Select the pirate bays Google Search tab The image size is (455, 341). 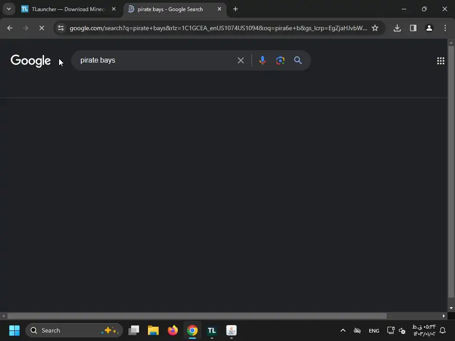pos(174,9)
